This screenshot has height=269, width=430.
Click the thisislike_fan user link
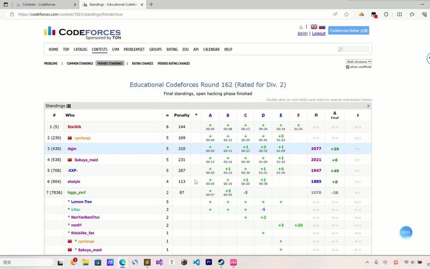point(83,233)
